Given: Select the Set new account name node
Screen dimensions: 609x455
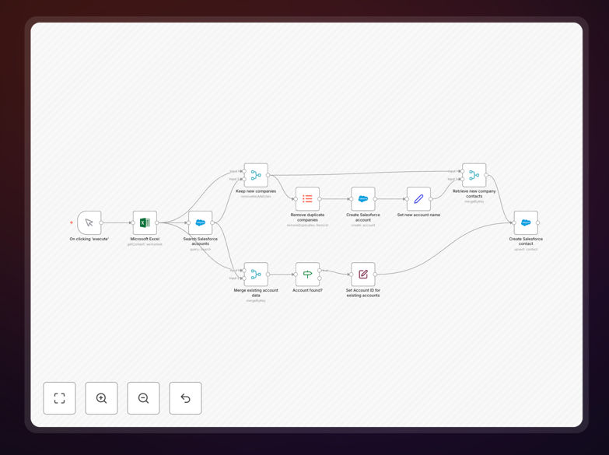Looking at the screenshot, I should (x=418, y=199).
